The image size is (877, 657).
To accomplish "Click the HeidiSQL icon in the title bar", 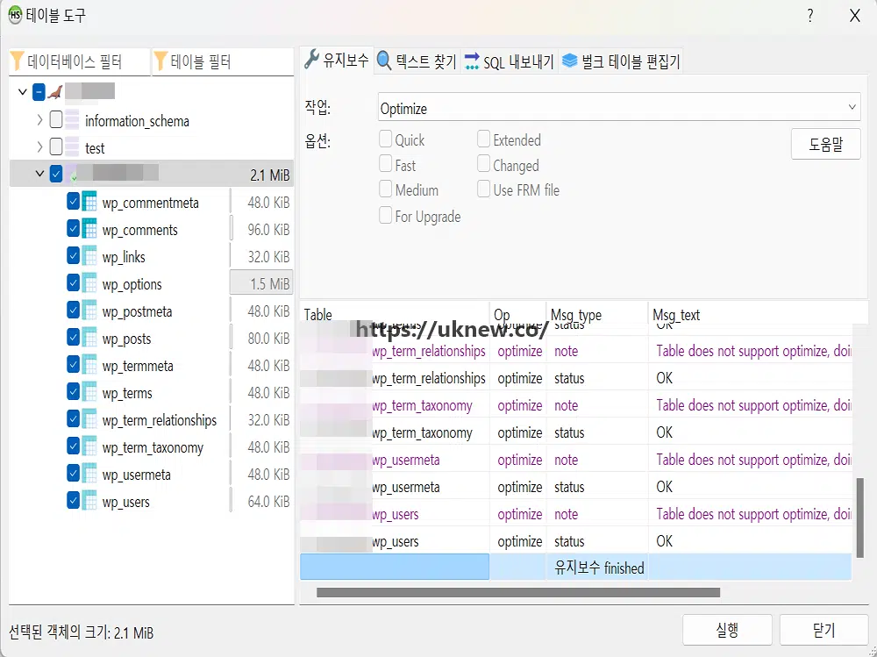I will (15, 15).
